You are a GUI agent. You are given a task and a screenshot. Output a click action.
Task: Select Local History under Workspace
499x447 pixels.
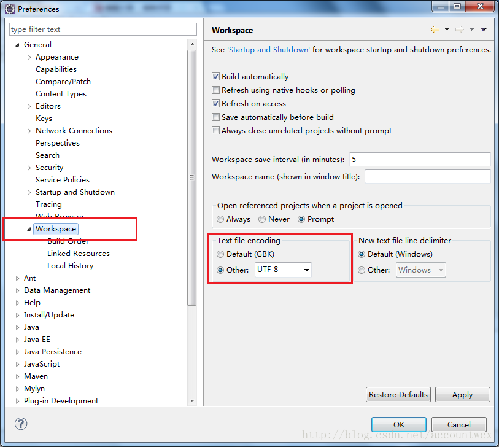(71, 266)
